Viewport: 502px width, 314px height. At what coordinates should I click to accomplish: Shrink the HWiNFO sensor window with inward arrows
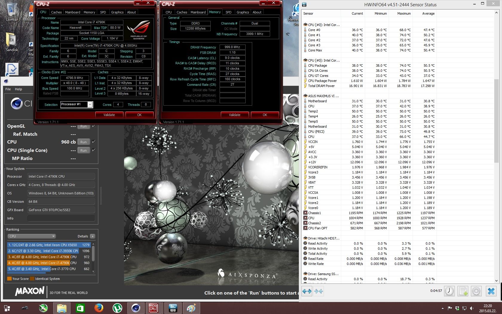[319, 291]
